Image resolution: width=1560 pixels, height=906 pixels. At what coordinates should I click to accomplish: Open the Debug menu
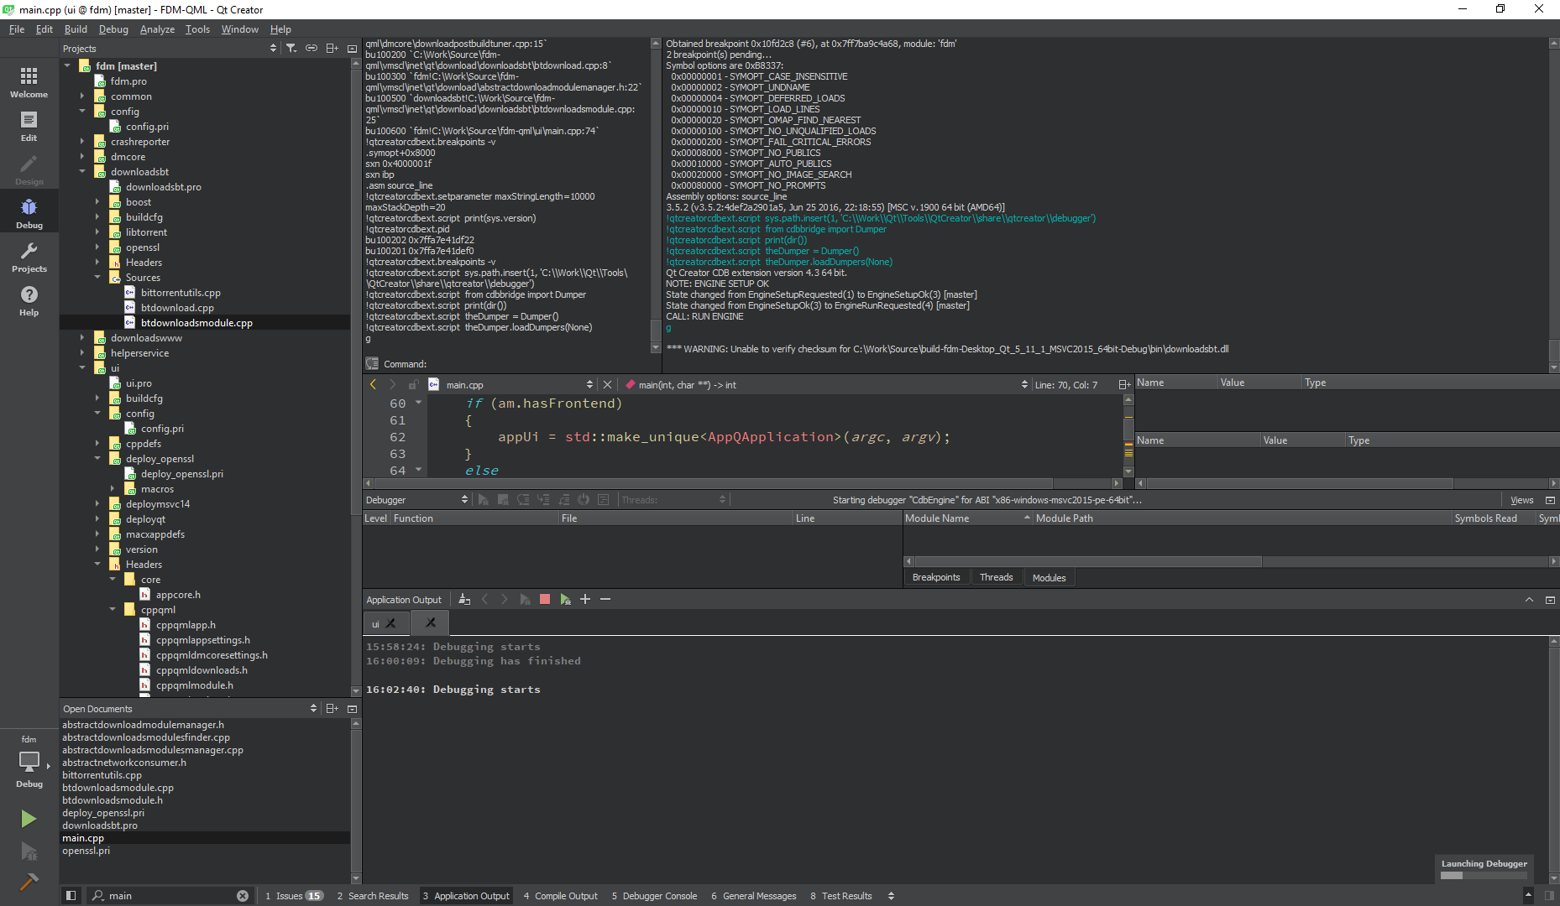(113, 29)
